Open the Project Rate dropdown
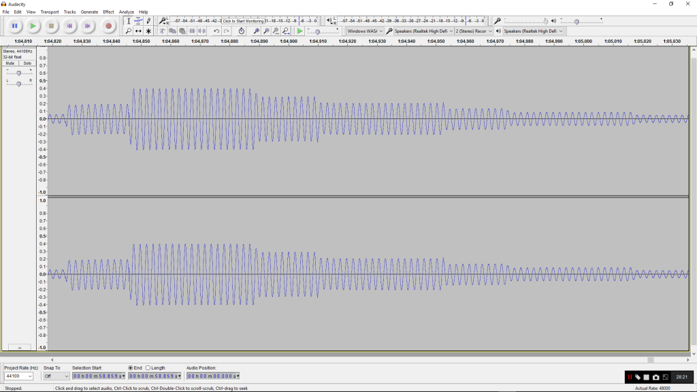This screenshot has height=392, width=697. tap(18, 376)
